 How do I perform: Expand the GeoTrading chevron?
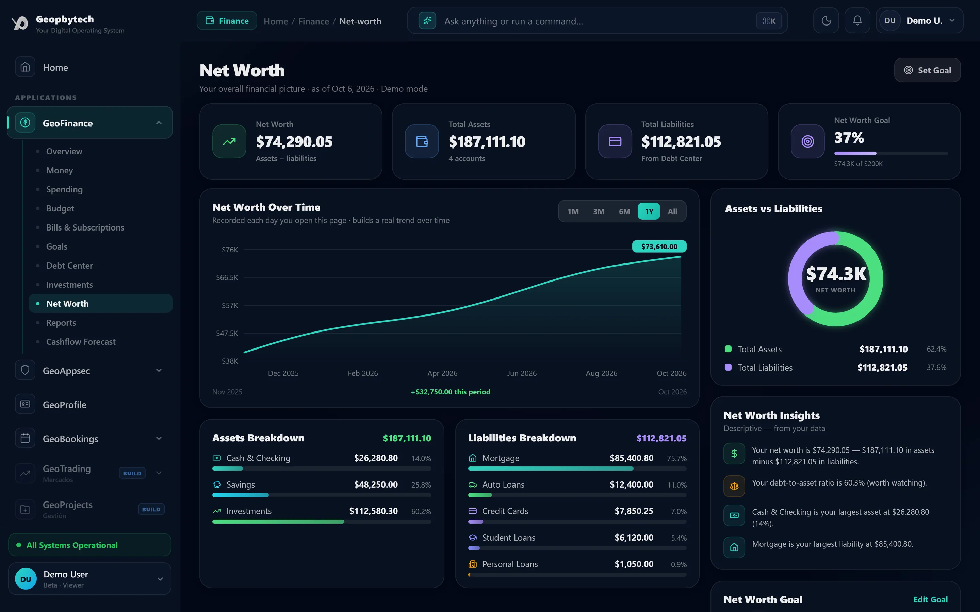point(159,473)
